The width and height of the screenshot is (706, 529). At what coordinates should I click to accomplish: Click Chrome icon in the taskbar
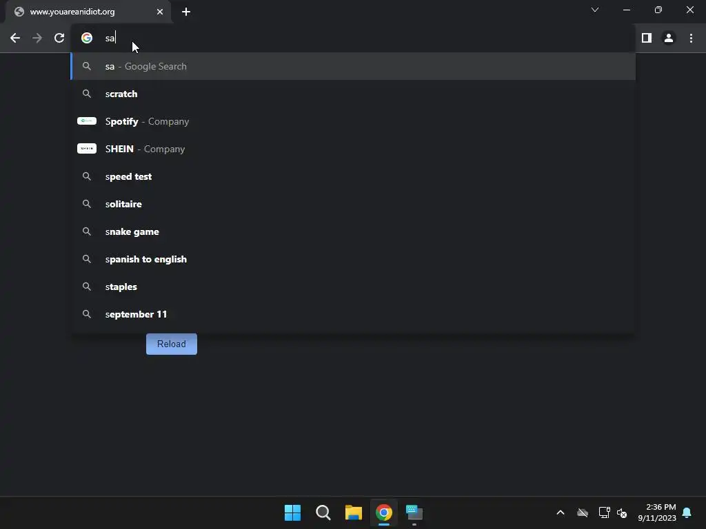[x=384, y=512]
